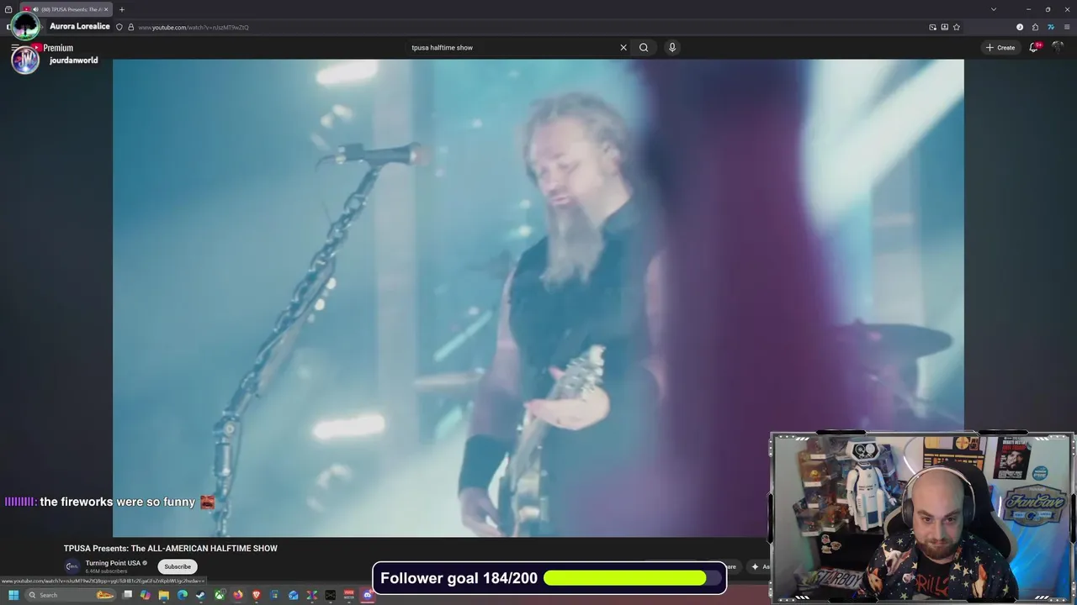This screenshot has width=1077, height=605.
Task: Click the Aurora Lorealice overlay avatar
Action: [25, 25]
